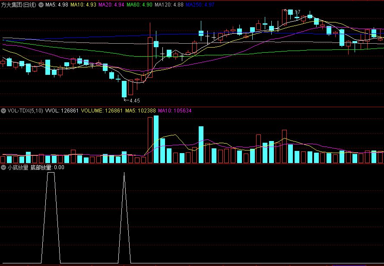Click the 底部放量: 0.00 value
The width and height of the screenshot is (384, 266).
click(47, 167)
